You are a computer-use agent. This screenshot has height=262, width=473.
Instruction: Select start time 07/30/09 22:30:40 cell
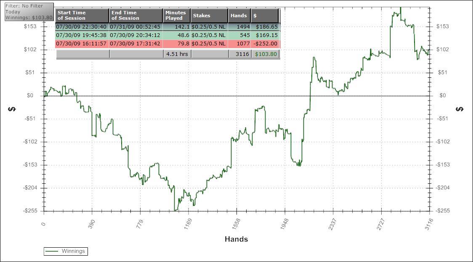[81, 27]
